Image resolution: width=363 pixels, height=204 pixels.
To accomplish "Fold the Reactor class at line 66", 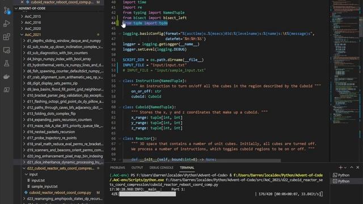I will click(x=120, y=138).
